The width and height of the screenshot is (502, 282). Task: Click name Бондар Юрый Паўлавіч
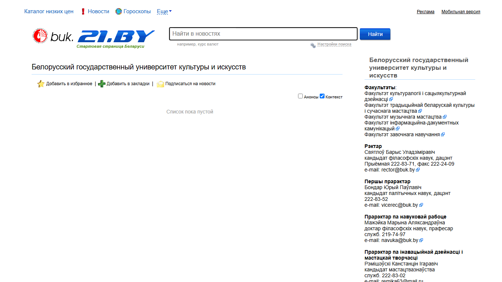tap(393, 187)
